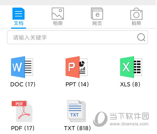Click the 网页 tab label
Viewport: 157px width, 134px height.
tap(97, 23)
